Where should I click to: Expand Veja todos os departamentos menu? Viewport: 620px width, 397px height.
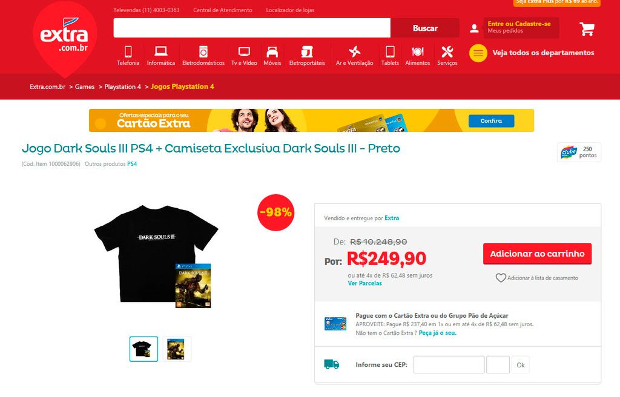click(532, 53)
